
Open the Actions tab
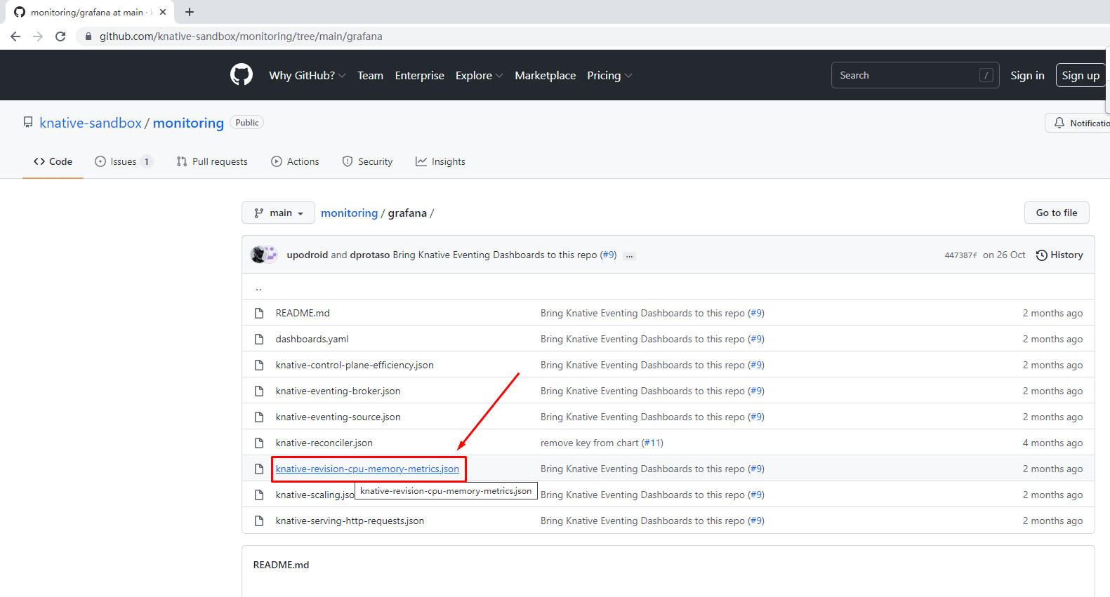(295, 161)
